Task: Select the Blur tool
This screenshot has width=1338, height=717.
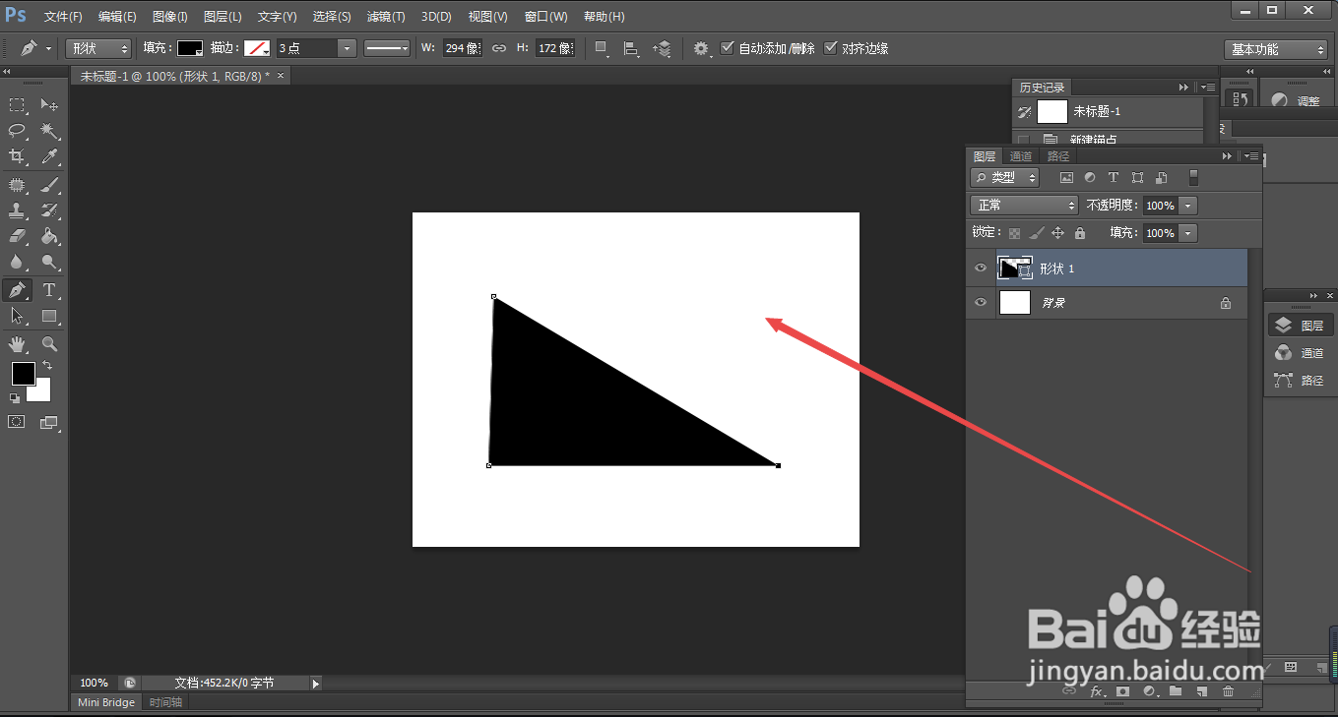Action: click(x=18, y=262)
